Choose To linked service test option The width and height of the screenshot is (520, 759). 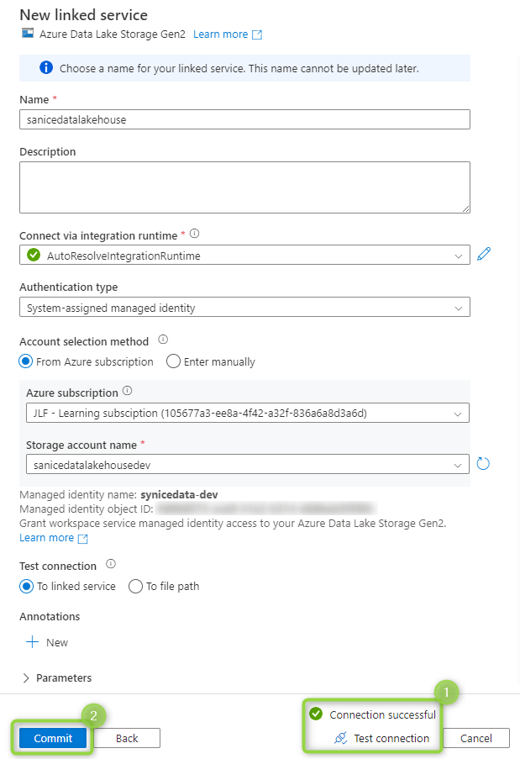(x=27, y=586)
